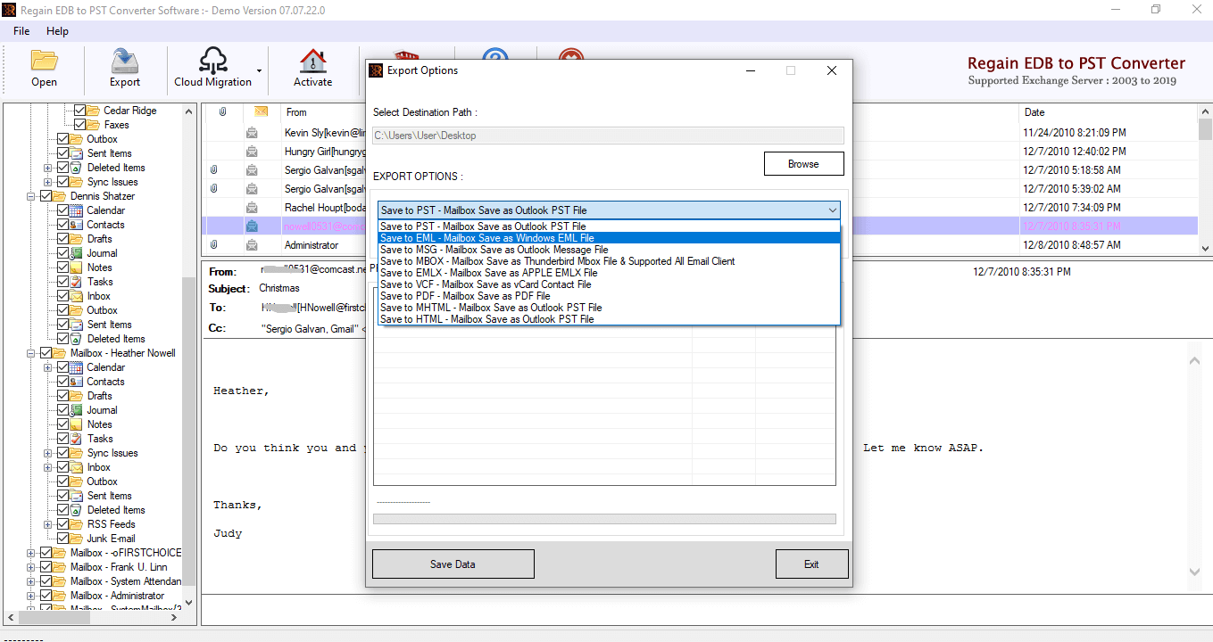Click the Faxes folder icon

(93, 125)
